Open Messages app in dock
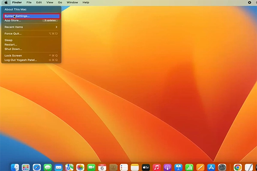Image resolution: width=257 pixels, height=171 pixels. (x=48, y=168)
